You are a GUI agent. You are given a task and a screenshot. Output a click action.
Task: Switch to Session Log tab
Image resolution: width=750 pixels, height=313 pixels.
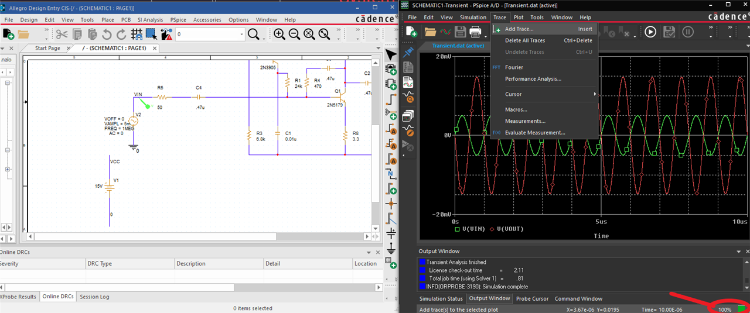point(94,297)
